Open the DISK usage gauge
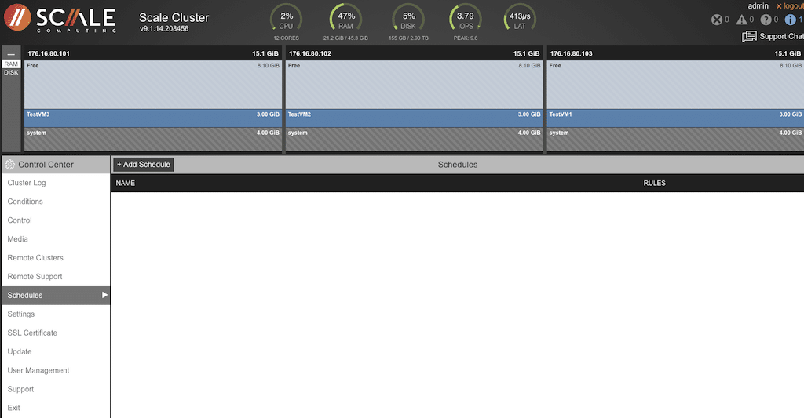Image resolution: width=804 pixels, height=418 pixels. point(408,20)
